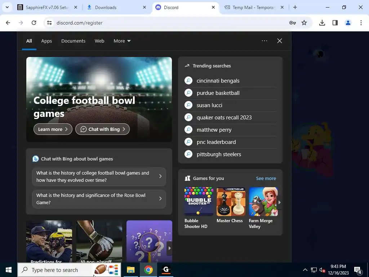369x277 pixels.
Task: Switch to the Temp Mail browser tab
Action: pos(254,7)
